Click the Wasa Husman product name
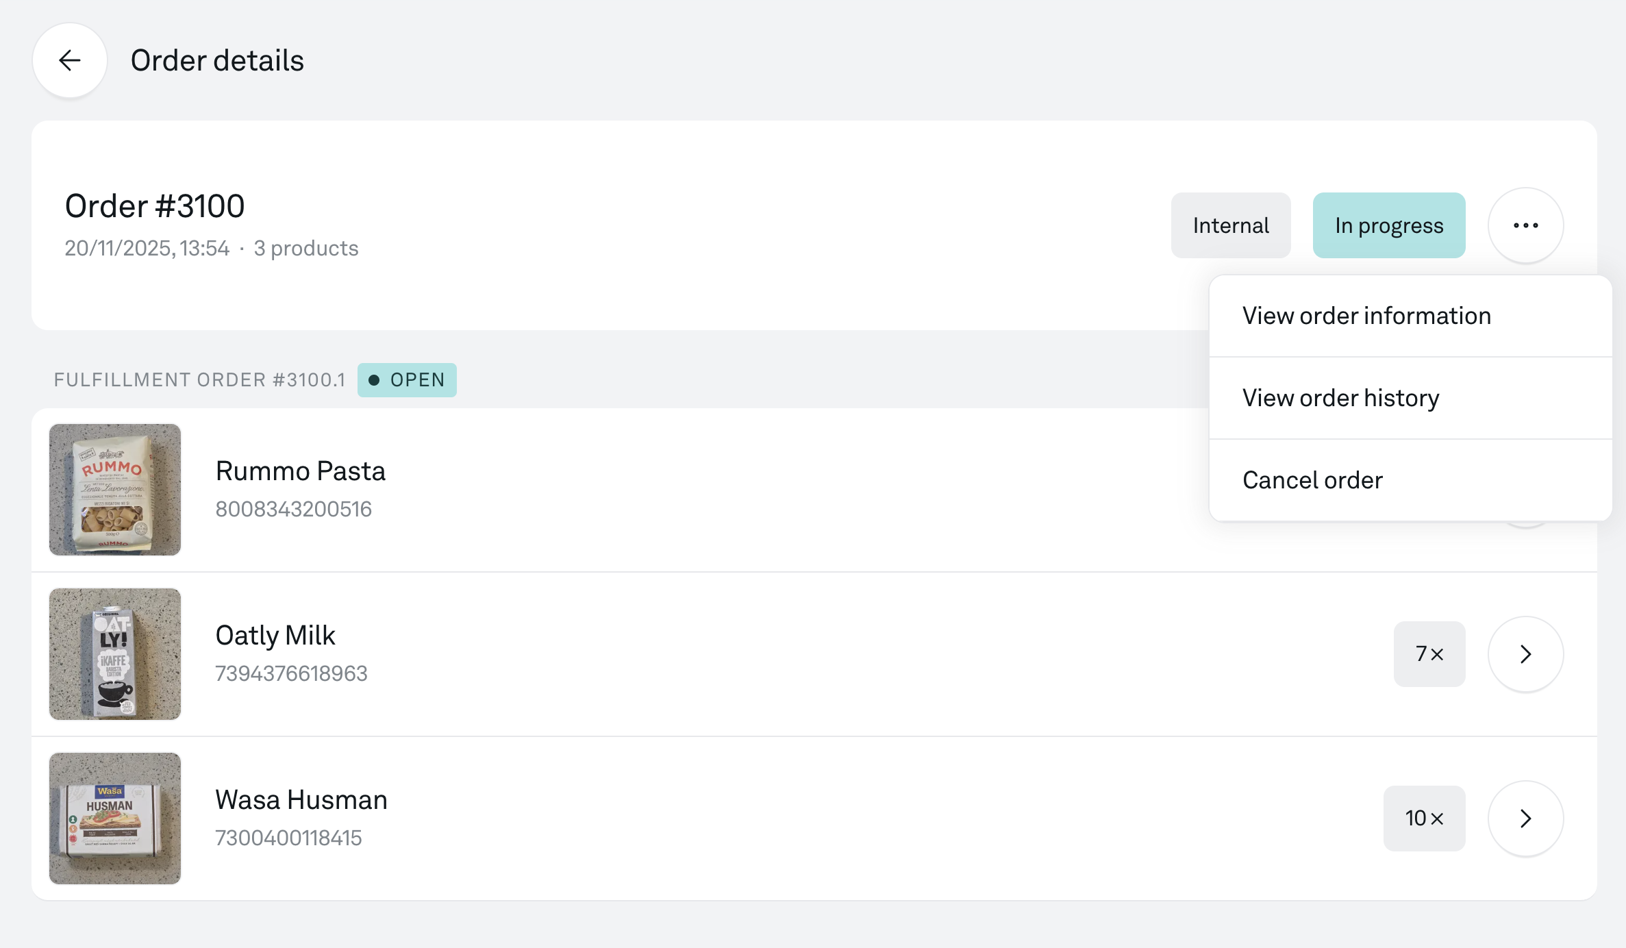This screenshot has width=1626, height=948. tap(301, 800)
